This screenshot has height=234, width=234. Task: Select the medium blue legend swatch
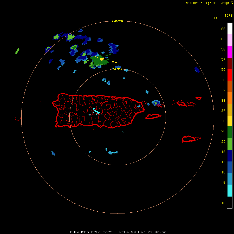pos(230,167)
